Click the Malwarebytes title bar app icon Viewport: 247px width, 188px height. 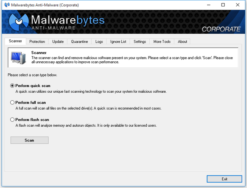pos(7,5)
